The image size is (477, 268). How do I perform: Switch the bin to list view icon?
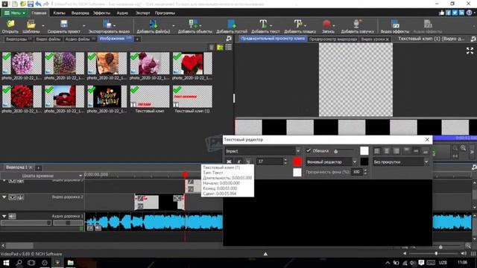[x=228, y=47]
